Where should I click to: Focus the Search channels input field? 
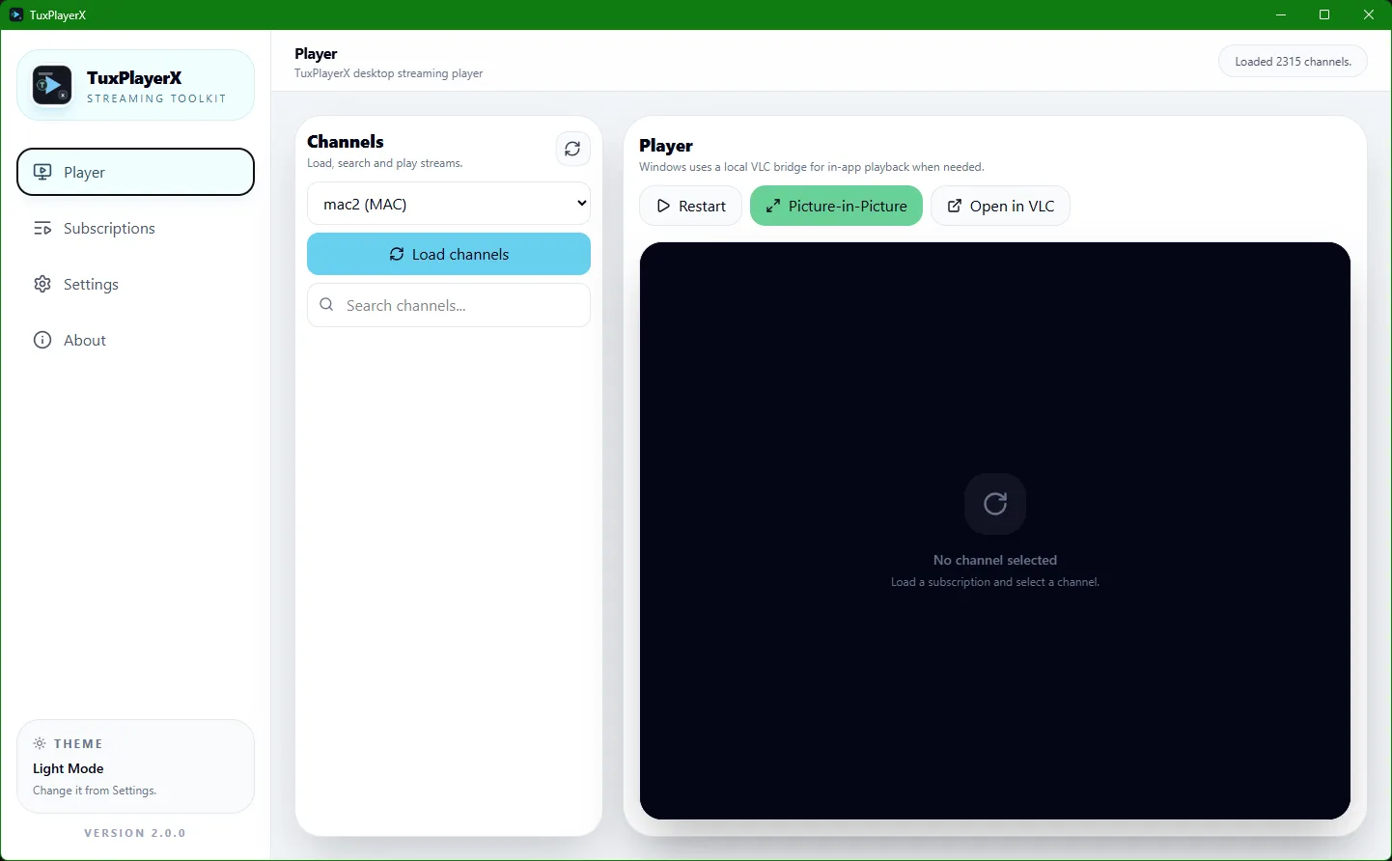tap(459, 305)
